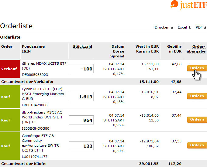Click the Excel export arrow icon

(190, 27)
